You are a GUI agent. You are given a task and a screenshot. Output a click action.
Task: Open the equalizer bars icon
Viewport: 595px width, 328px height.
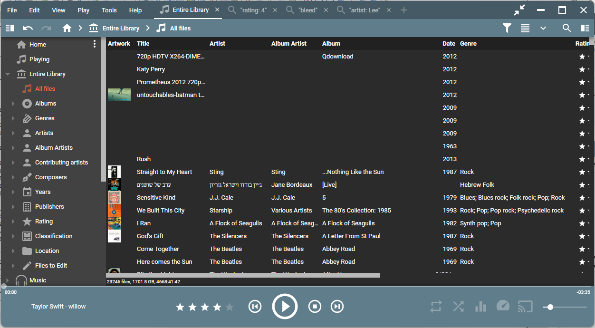(480, 307)
